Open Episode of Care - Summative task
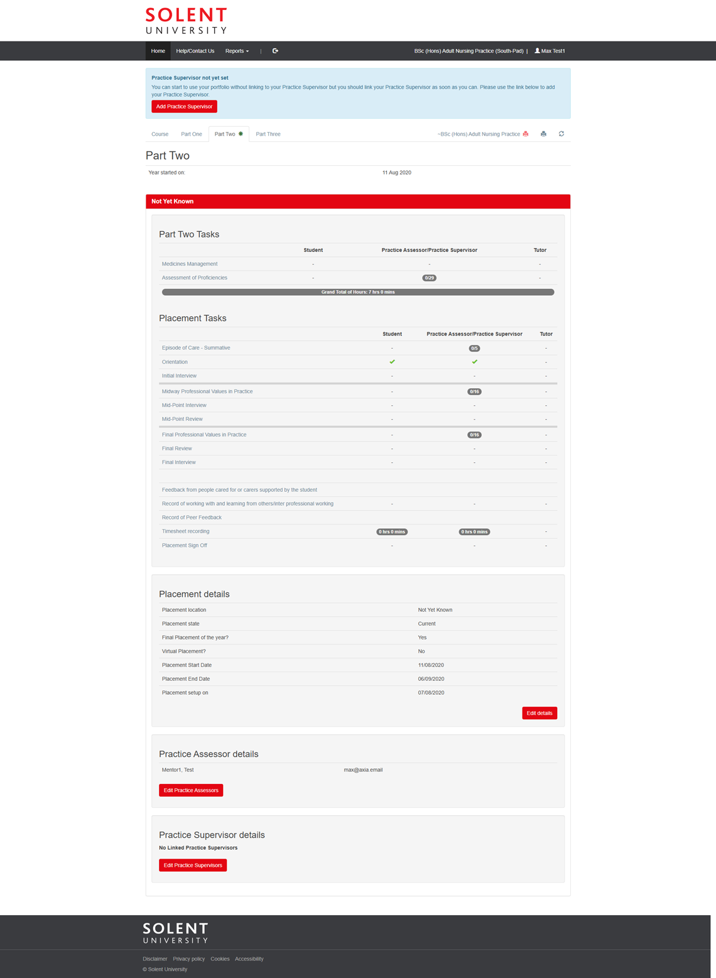This screenshot has width=716, height=978. pos(196,348)
